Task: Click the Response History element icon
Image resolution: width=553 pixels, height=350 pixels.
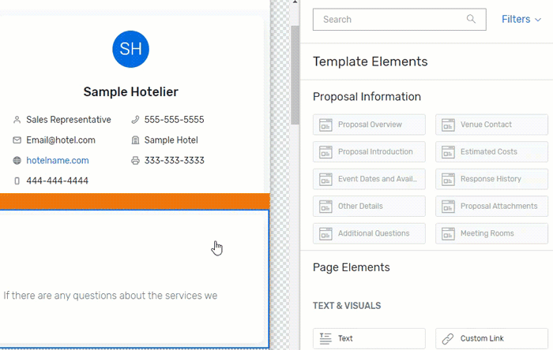Action: [x=448, y=179]
